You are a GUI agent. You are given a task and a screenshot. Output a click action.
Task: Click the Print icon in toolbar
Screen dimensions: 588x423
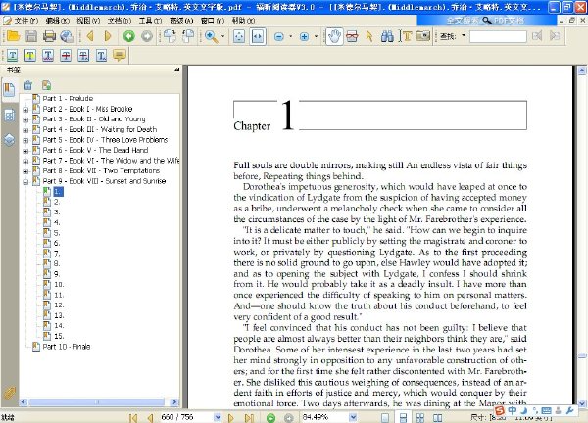[49, 36]
